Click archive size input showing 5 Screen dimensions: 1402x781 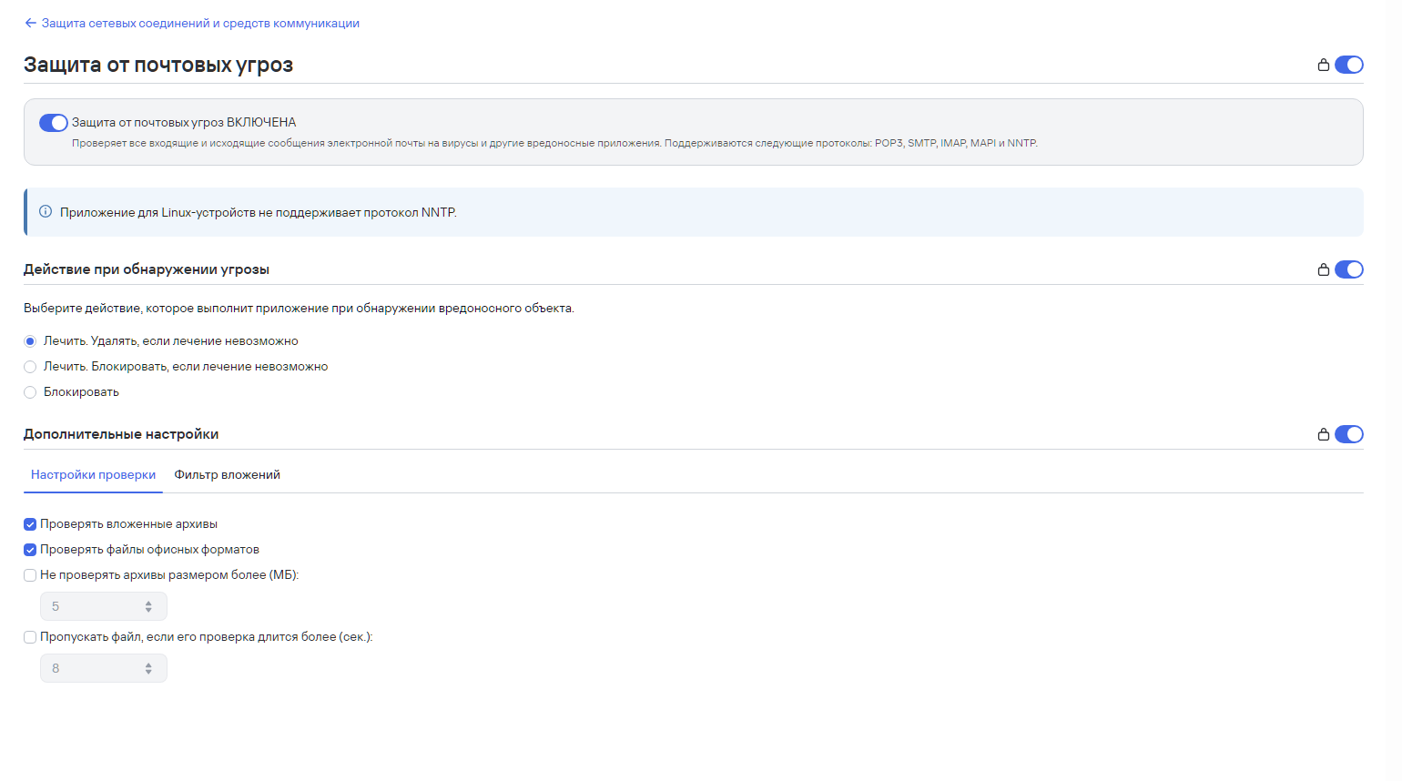[x=104, y=606]
